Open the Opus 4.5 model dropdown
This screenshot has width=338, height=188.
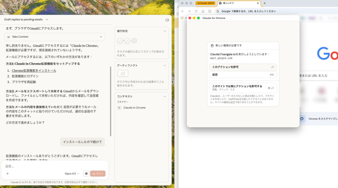coord(71,173)
